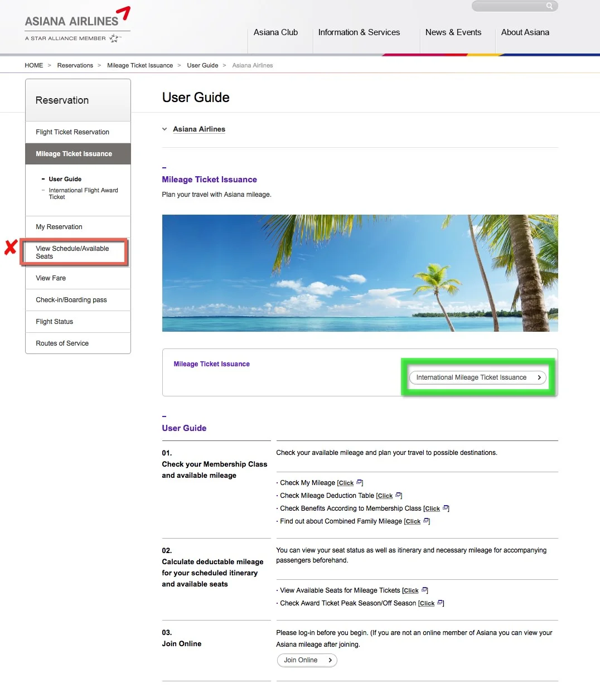Click International Mileage Ticket Issuance button
The image size is (600, 688).
coord(478,377)
